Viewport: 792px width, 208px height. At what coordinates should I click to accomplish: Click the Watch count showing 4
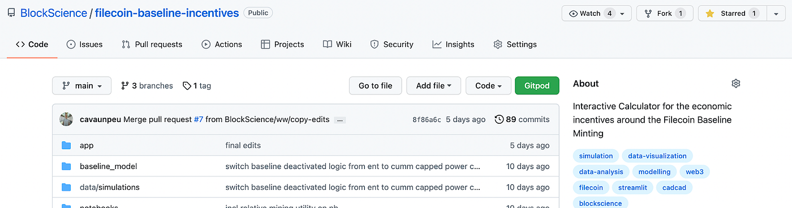click(x=609, y=14)
